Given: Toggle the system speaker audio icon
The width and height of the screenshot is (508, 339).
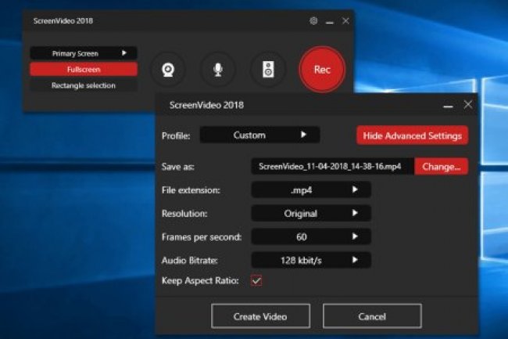Looking at the screenshot, I should coord(268,70).
